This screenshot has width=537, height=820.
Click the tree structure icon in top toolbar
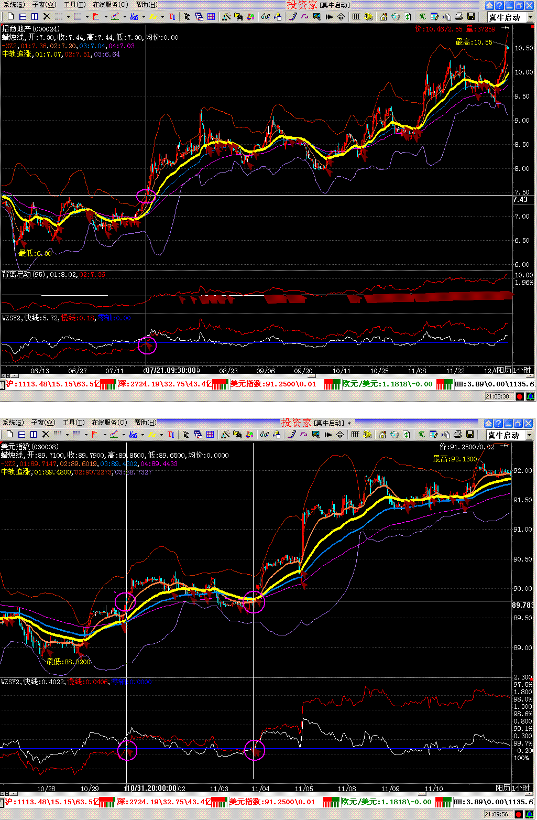(187, 17)
